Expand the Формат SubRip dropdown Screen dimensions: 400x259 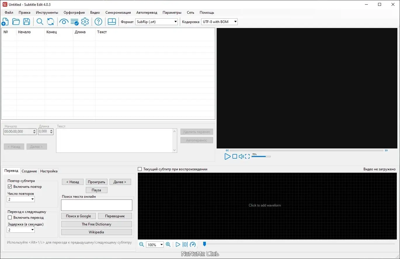156,22
